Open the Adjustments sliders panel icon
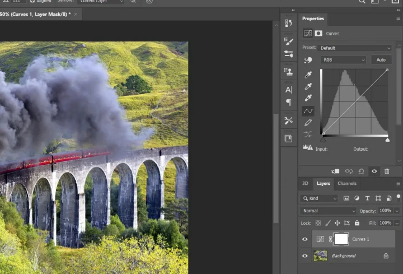Screen dimensions: 403x274 (288, 54)
